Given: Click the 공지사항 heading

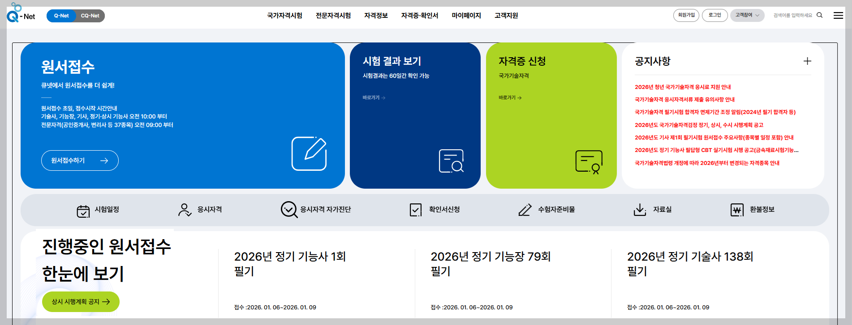Looking at the screenshot, I should tap(652, 61).
